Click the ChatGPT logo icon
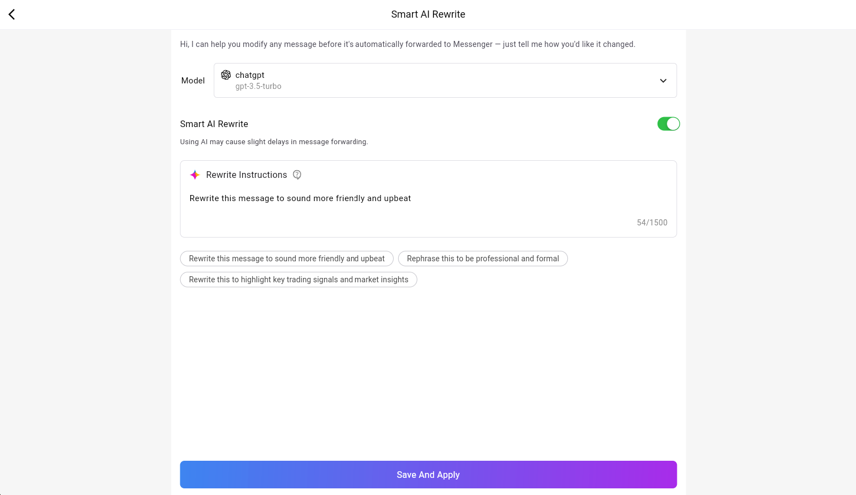The image size is (856, 495). (x=226, y=75)
